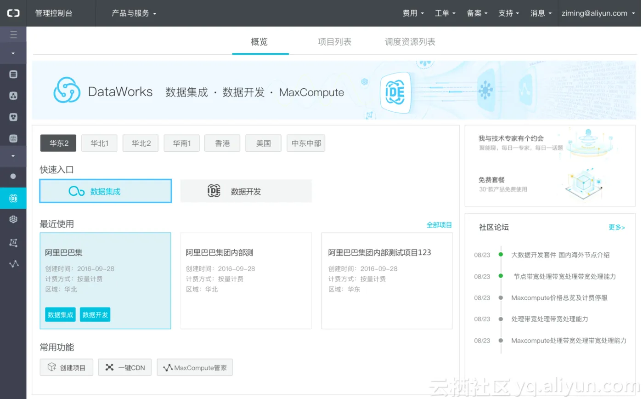This screenshot has width=643, height=399.
Task: Open the server stack sidebar icon
Action: 13,74
